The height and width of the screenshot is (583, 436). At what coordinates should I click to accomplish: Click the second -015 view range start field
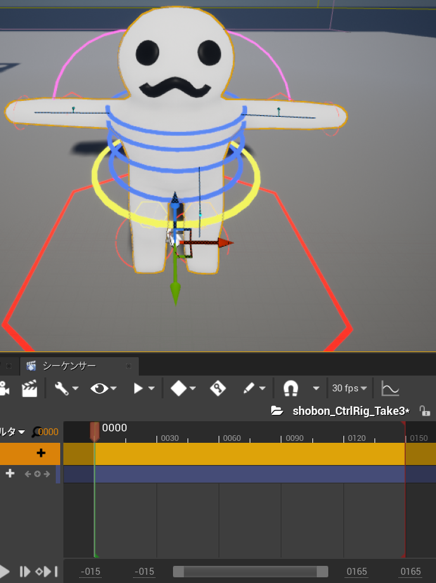click(x=144, y=572)
